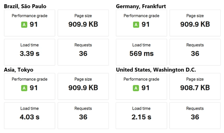Click the green A grade badge under Brazil
Viewport: 224px width, 133px height.
(x=24, y=24)
